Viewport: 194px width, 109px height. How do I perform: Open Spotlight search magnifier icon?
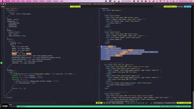171,1
